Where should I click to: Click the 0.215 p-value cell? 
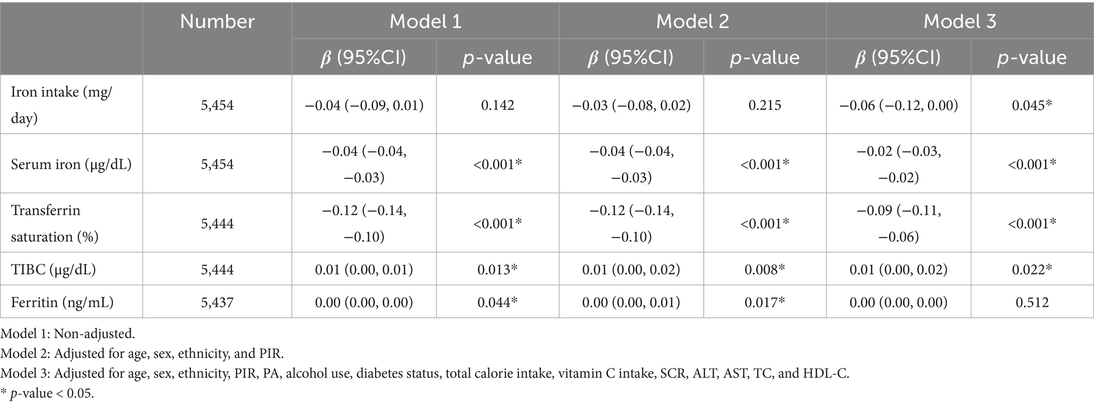(764, 105)
